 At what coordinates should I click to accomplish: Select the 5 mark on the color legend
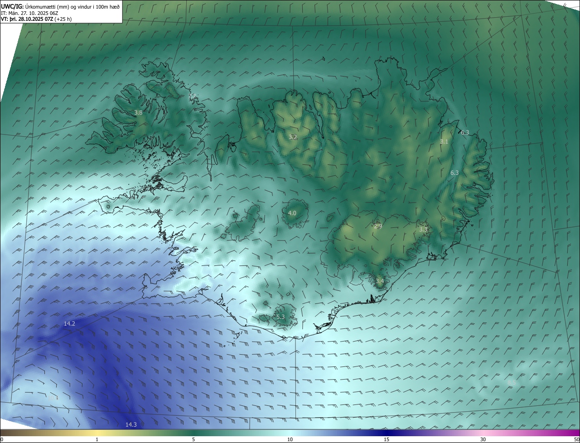(193, 439)
